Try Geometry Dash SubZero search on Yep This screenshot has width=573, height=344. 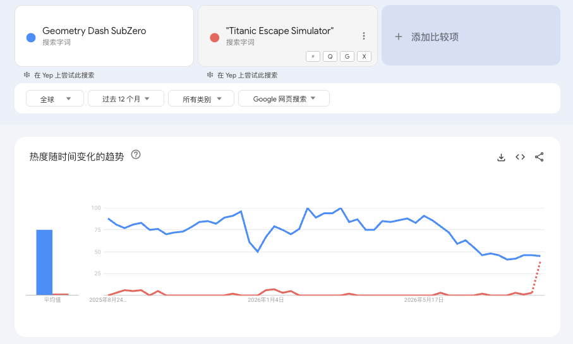click(59, 75)
